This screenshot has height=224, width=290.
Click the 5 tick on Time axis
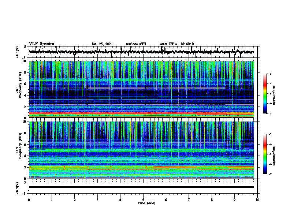coord(143,200)
